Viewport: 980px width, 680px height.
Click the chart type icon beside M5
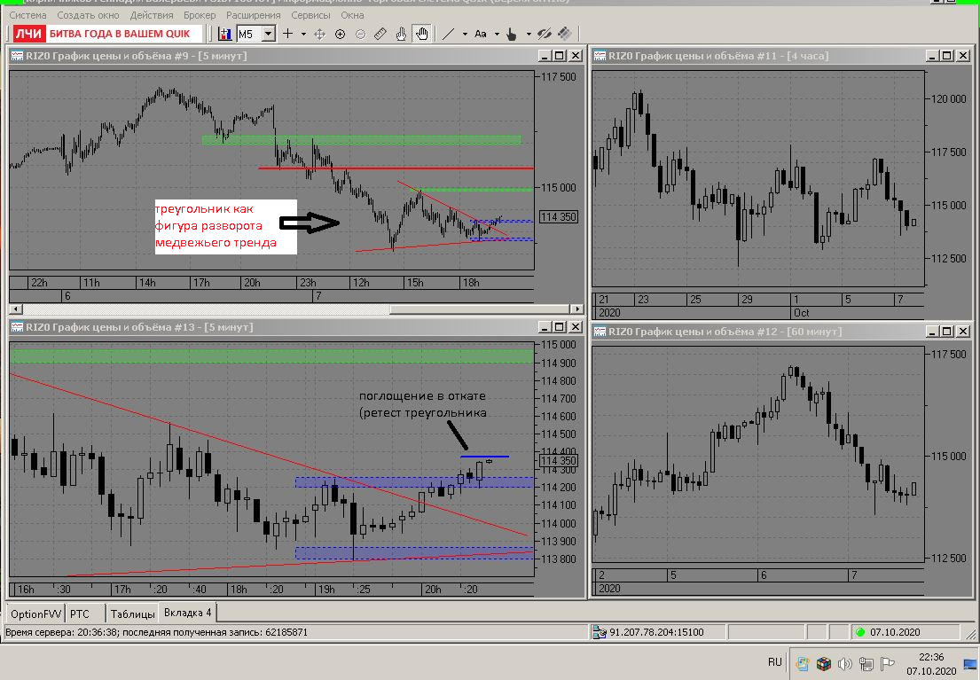(x=225, y=34)
